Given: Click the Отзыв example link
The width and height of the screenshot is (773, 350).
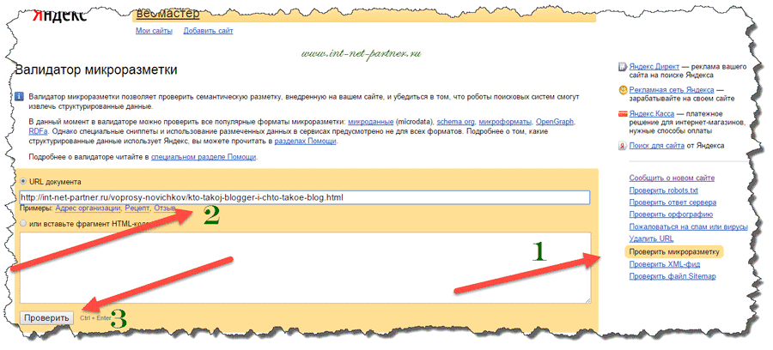Looking at the screenshot, I should click(164, 208).
